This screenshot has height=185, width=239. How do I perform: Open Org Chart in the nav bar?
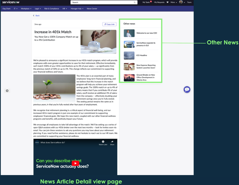point(6,9)
